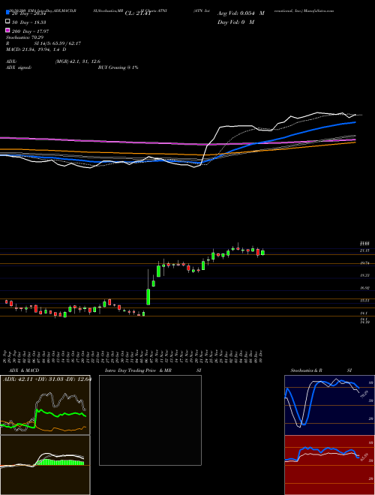Click the 'Day Vol: 0 M' text
The height and width of the screenshot is (495, 375).
235,22
